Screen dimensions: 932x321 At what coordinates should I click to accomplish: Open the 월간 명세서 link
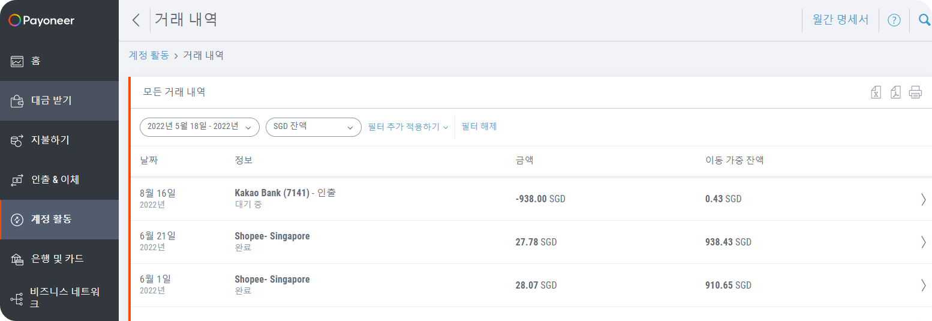[840, 20]
